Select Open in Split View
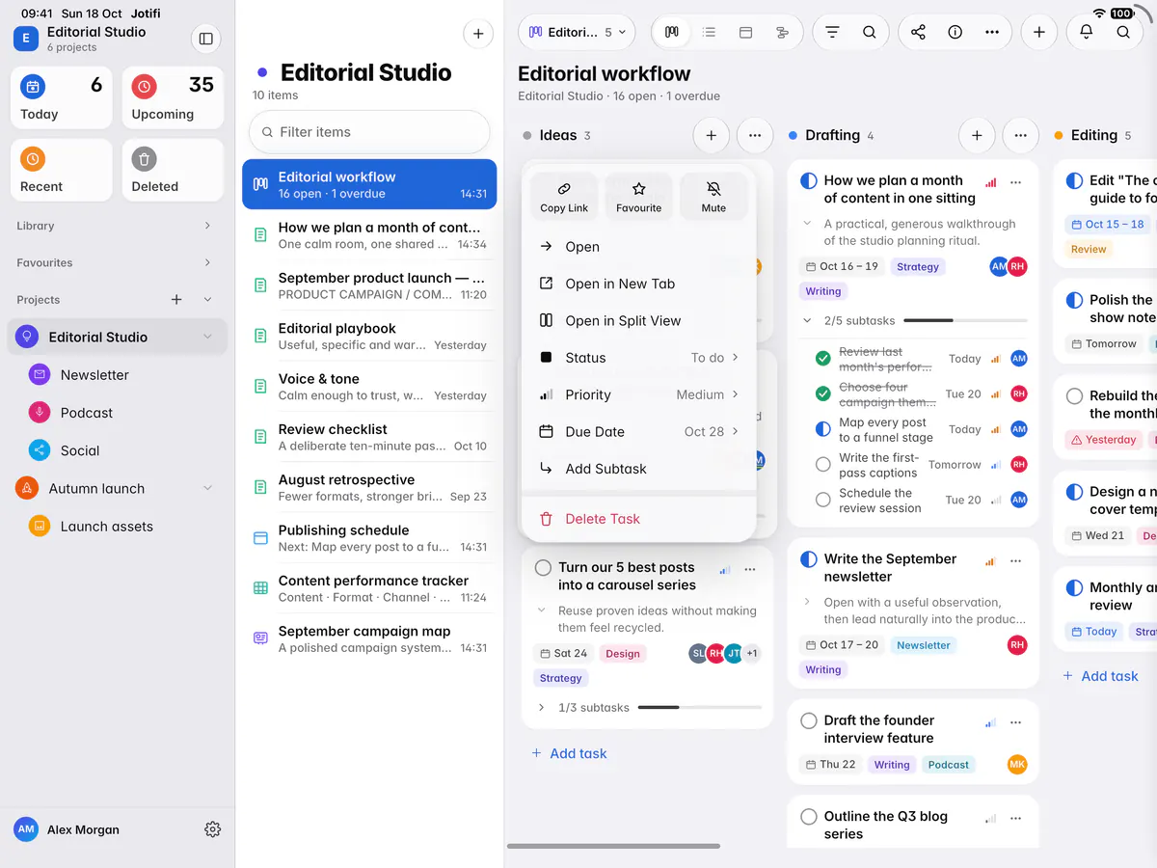This screenshot has width=1157, height=868. [639, 321]
